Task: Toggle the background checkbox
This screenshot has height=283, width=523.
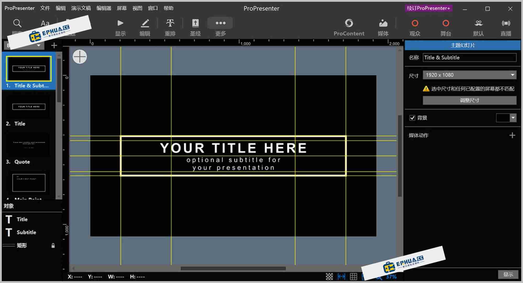Action: click(412, 118)
